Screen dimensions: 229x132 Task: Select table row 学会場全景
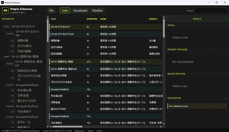[x=106, y=96]
